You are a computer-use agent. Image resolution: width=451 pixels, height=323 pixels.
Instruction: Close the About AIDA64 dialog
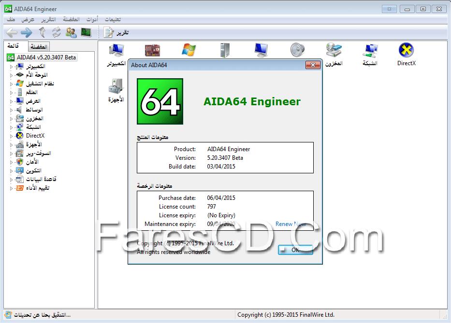click(313, 65)
